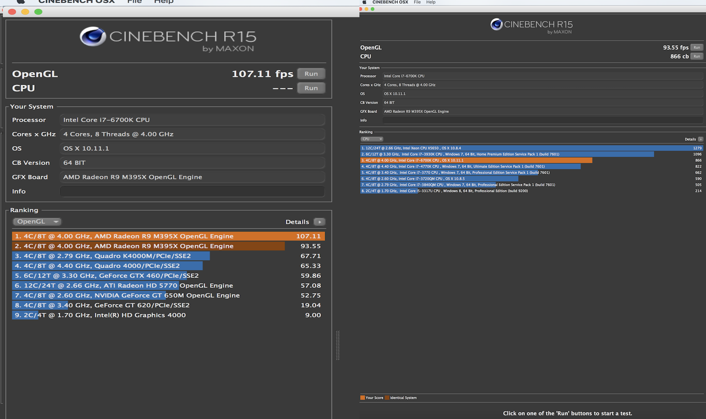Click the orange Your Score legend swatch
This screenshot has height=419, width=706.
(x=363, y=398)
